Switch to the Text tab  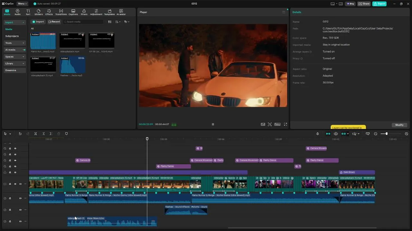[x=28, y=12]
